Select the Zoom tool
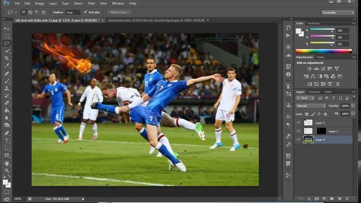This screenshot has height=203, width=361. tap(7, 170)
